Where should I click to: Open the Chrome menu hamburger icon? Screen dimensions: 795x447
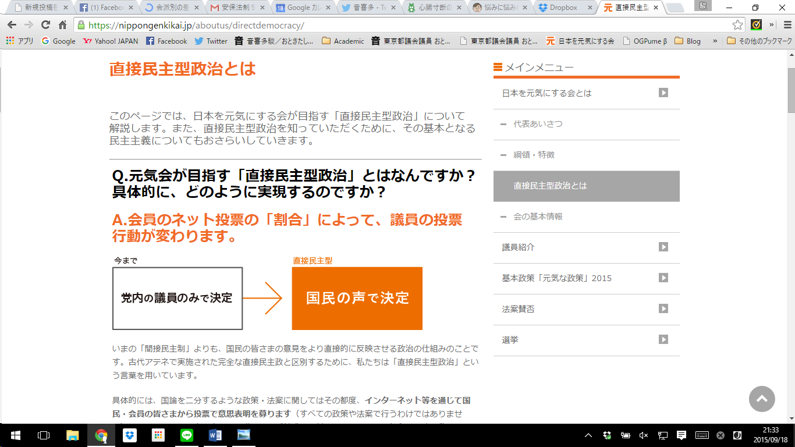[786, 25]
